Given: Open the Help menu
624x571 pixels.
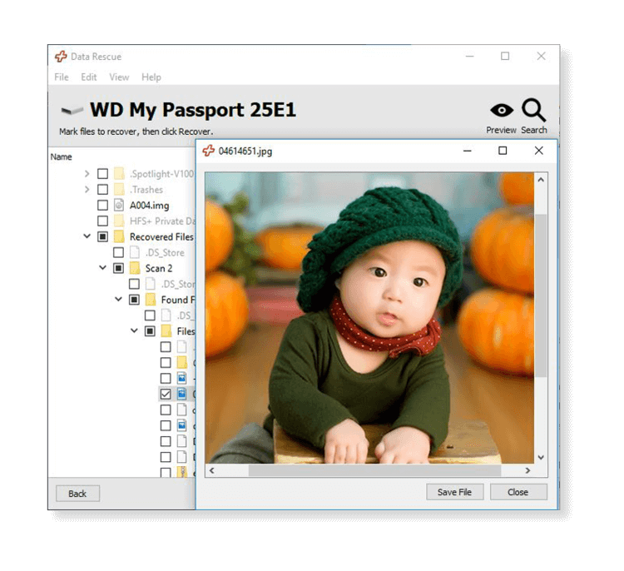Looking at the screenshot, I should click(151, 77).
